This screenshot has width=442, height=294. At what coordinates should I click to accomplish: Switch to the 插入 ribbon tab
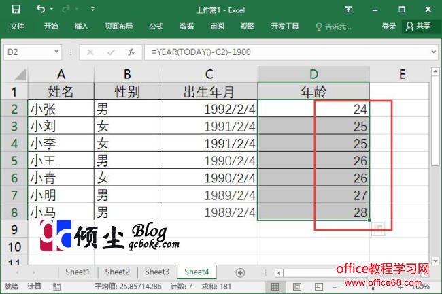click(81, 27)
